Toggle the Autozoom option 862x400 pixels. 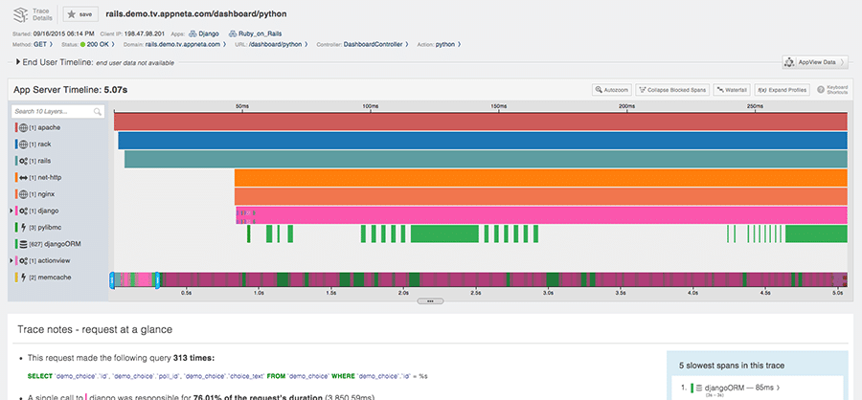click(x=614, y=89)
